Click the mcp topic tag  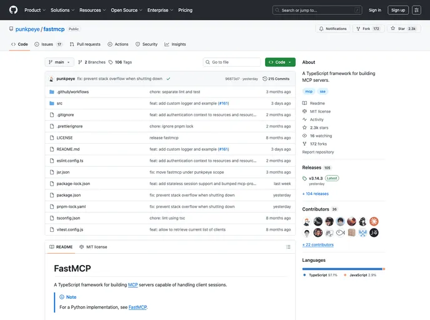click(x=309, y=92)
